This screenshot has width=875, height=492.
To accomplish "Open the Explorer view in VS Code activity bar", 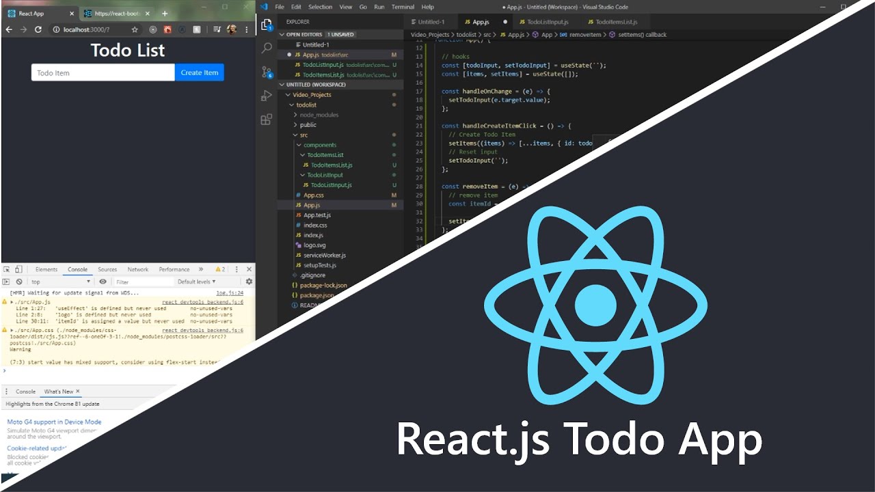I will tap(267, 25).
